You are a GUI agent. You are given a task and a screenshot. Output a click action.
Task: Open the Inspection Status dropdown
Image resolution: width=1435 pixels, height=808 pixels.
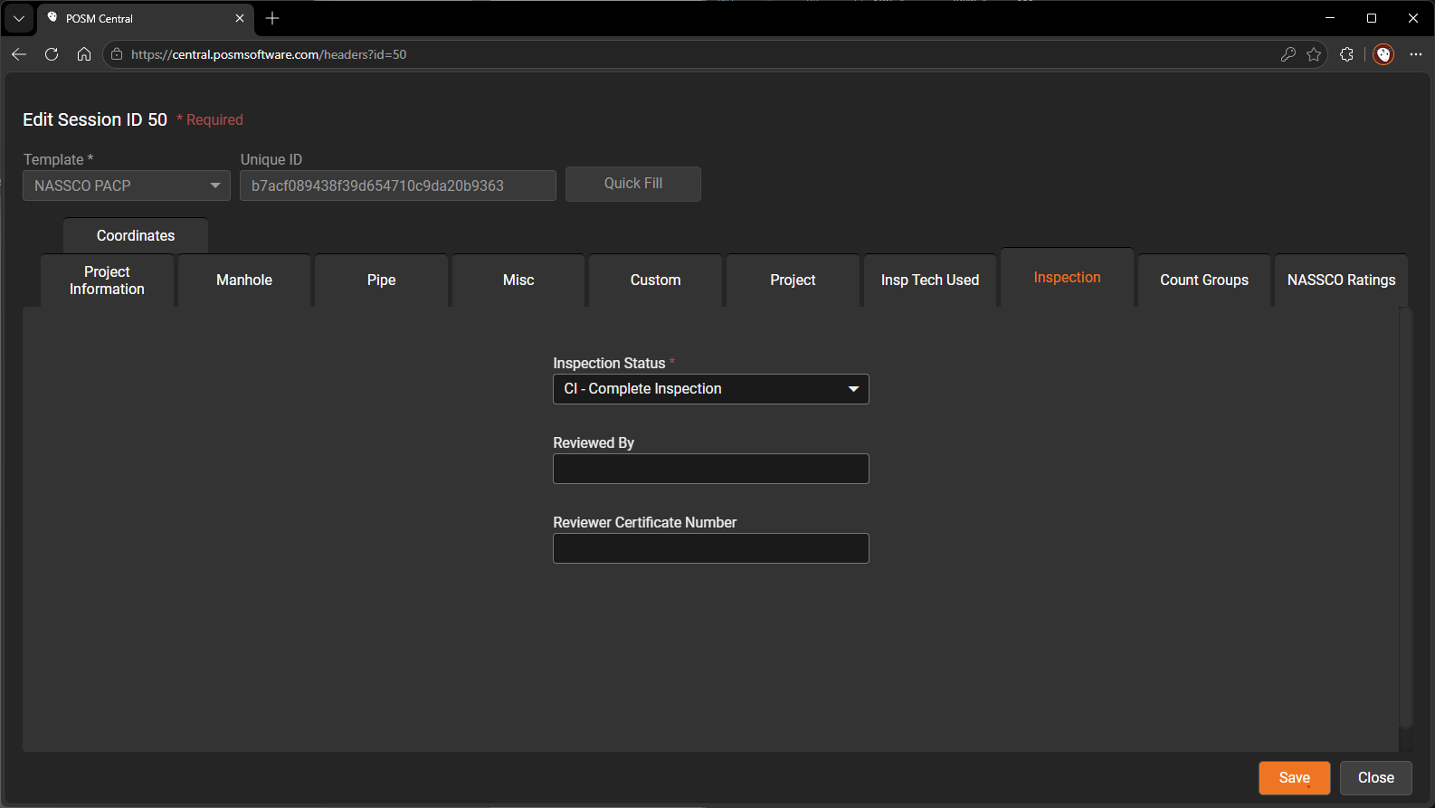tap(711, 389)
